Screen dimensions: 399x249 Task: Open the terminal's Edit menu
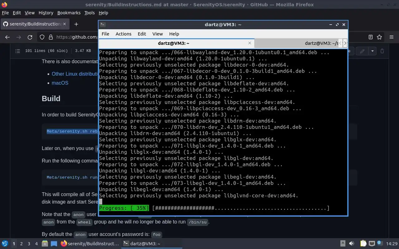click(142, 34)
